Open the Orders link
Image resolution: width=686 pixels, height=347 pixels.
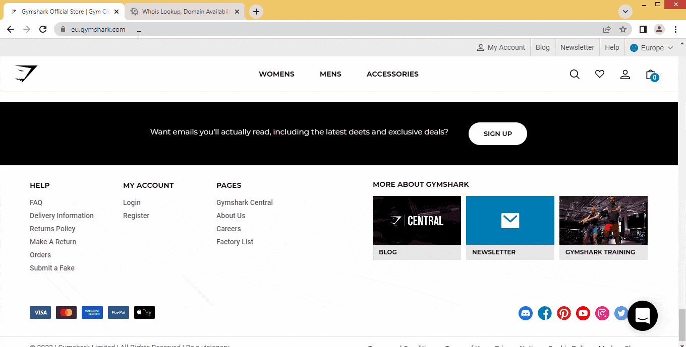click(x=40, y=255)
